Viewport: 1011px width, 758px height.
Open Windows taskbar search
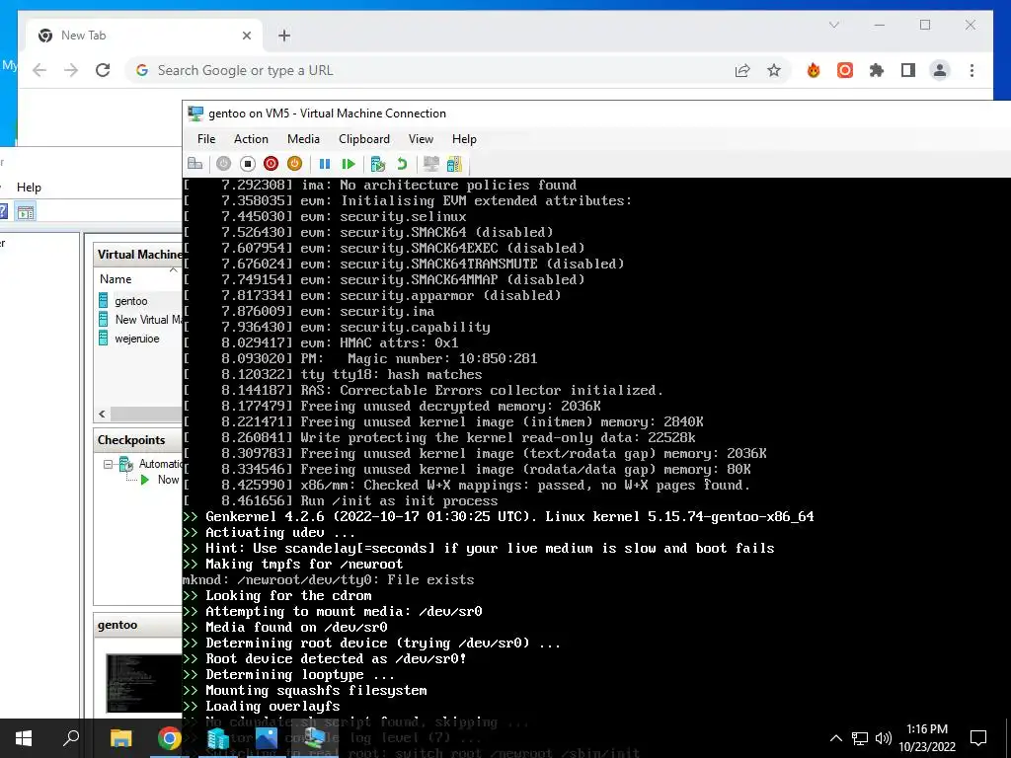pos(71,738)
